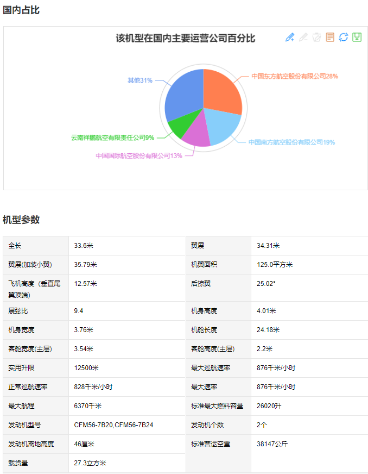
Task: Click the value 25.02°
Action: point(266,284)
